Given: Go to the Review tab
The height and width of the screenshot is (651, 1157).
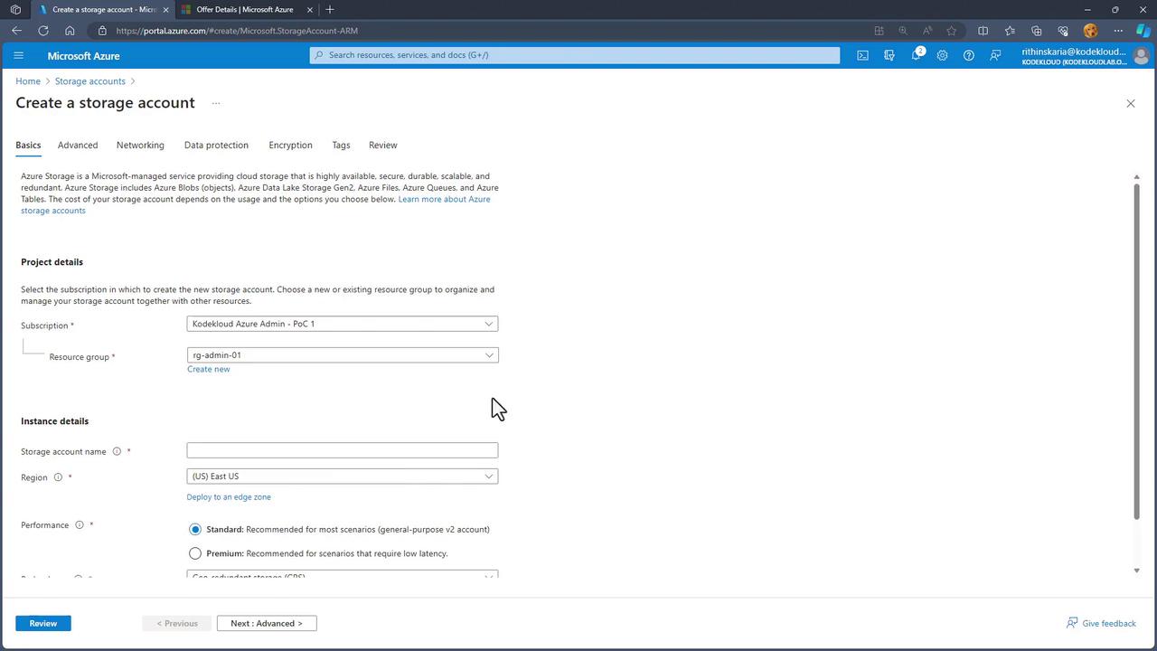Looking at the screenshot, I should point(382,145).
